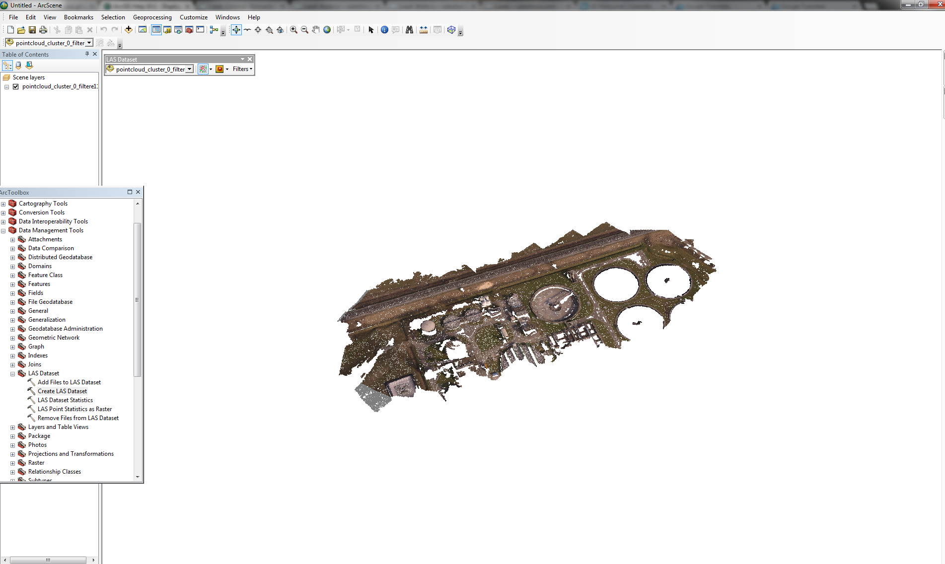
Task: Collapse the LAS Dataset toolset
Action: coord(13,374)
